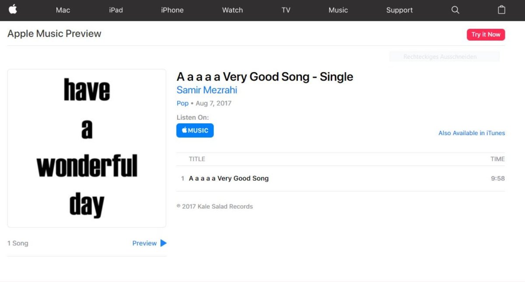Click the Apple Music Preview heading
The height and width of the screenshot is (282, 525).
(x=54, y=34)
